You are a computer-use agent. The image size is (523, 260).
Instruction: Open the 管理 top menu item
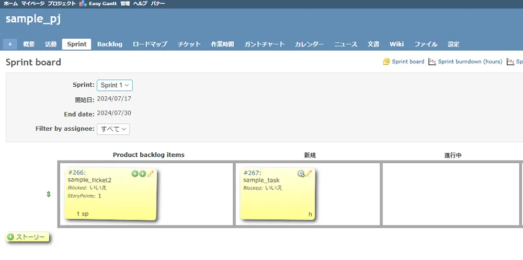point(125,4)
